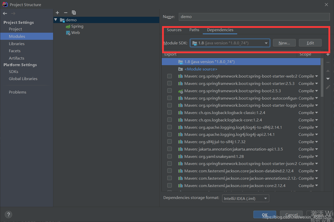Click the JDK folder icon in 1.8 row
This screenshot has width=334, height=222.
(x=180, y=62)
